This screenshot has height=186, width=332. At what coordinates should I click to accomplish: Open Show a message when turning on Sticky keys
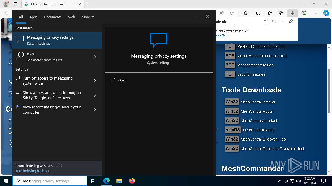tap(51, 95)
